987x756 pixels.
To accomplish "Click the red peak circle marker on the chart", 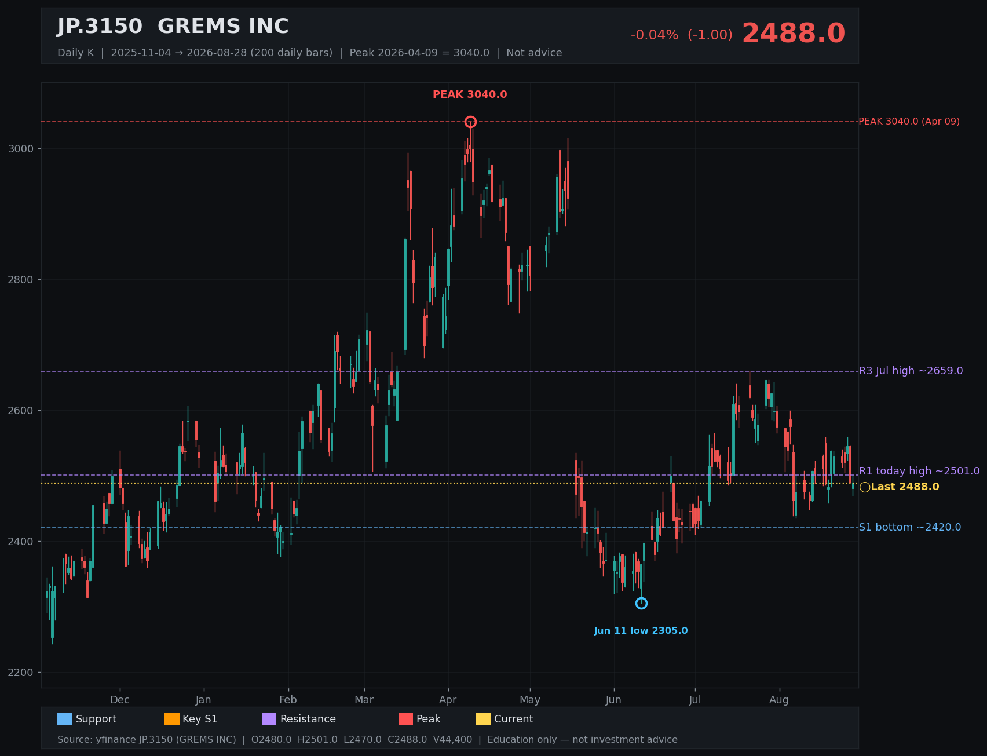I will point(470,122).
